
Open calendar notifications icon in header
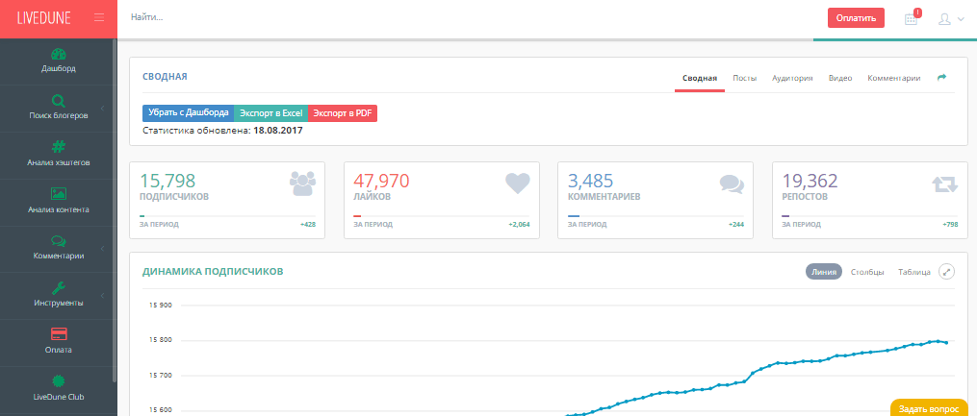tap(912, 18)
